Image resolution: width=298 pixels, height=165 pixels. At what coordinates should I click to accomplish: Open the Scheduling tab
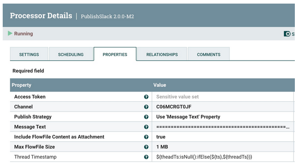tap(71, 54)
